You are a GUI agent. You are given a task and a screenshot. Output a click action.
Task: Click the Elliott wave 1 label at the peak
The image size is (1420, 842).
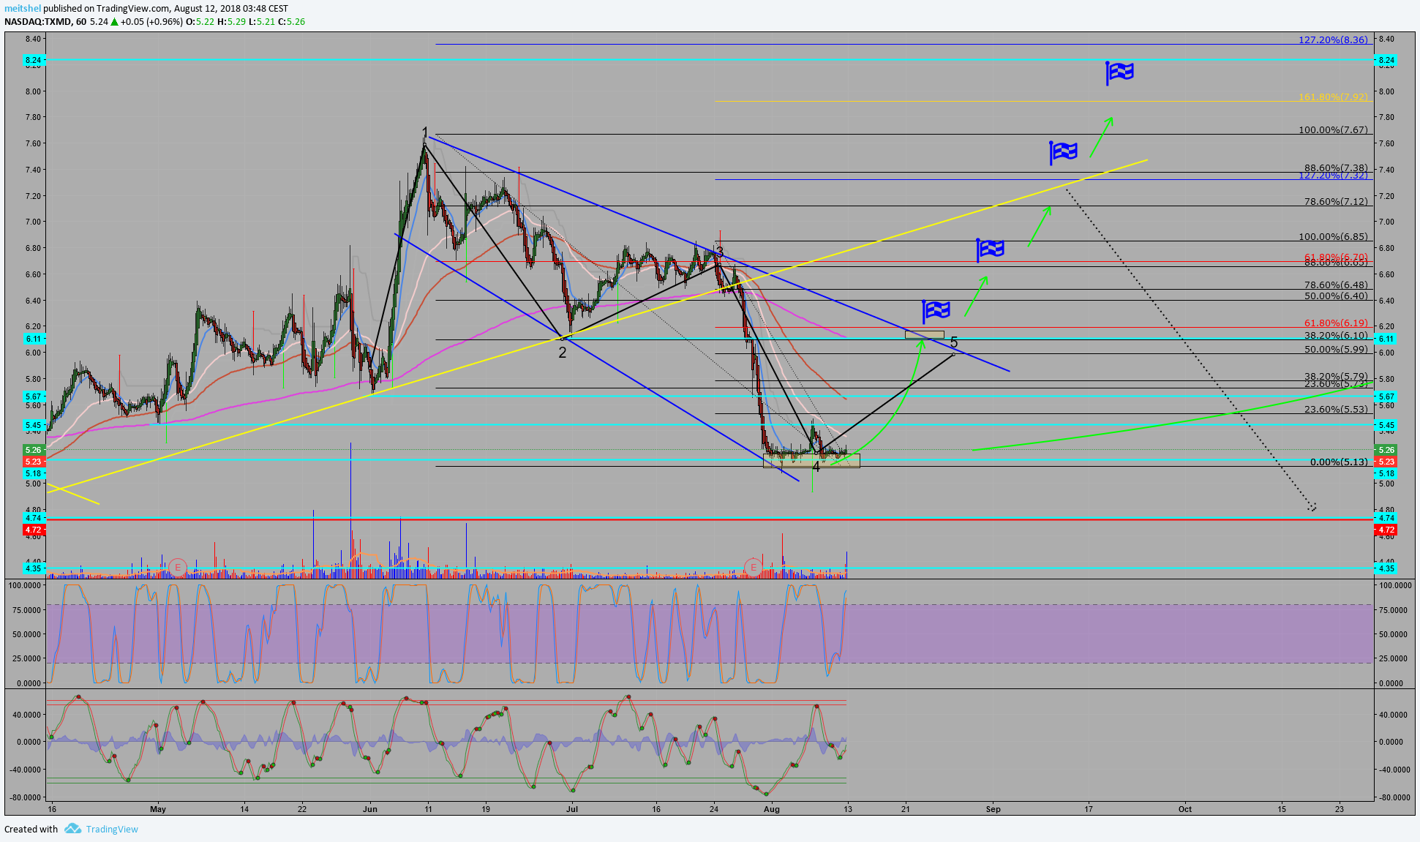[x=425, y=132]
